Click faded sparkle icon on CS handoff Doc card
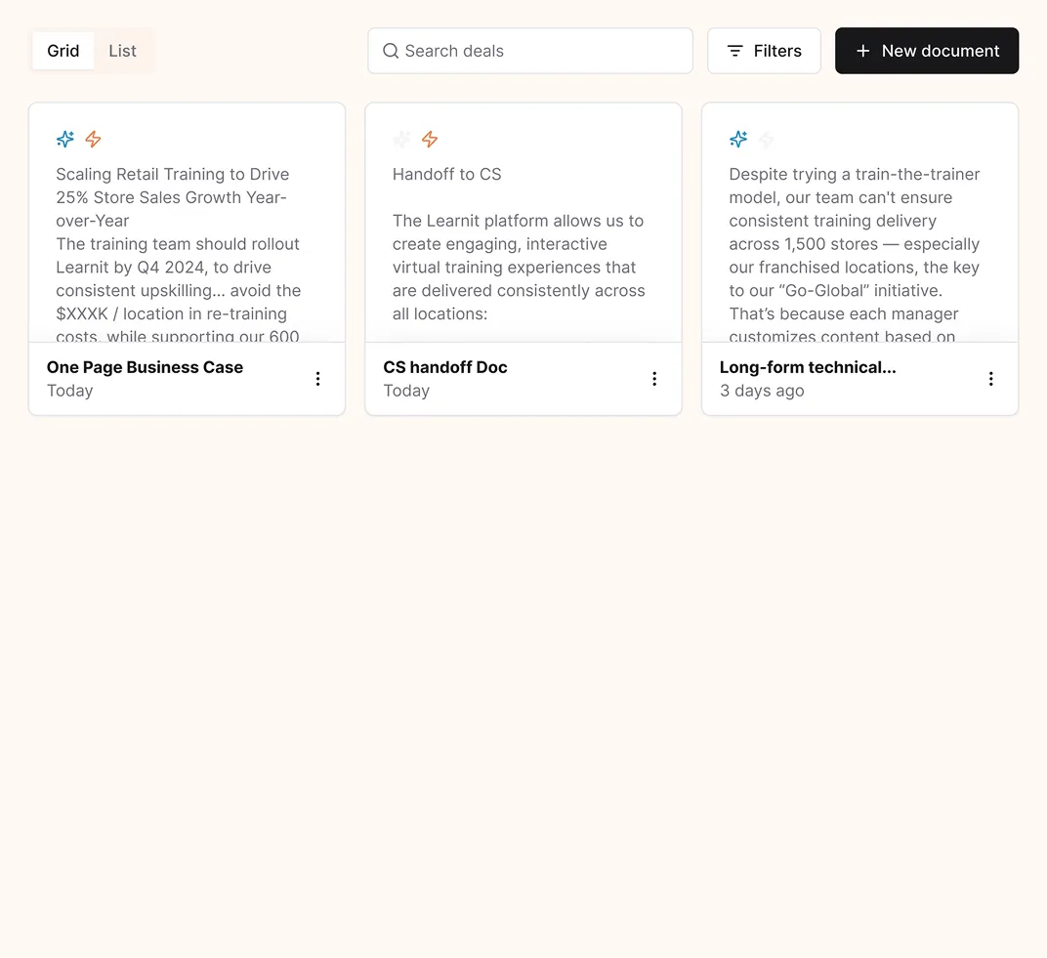Screen dimensions: 1047x958 click(x=402, y=139)
